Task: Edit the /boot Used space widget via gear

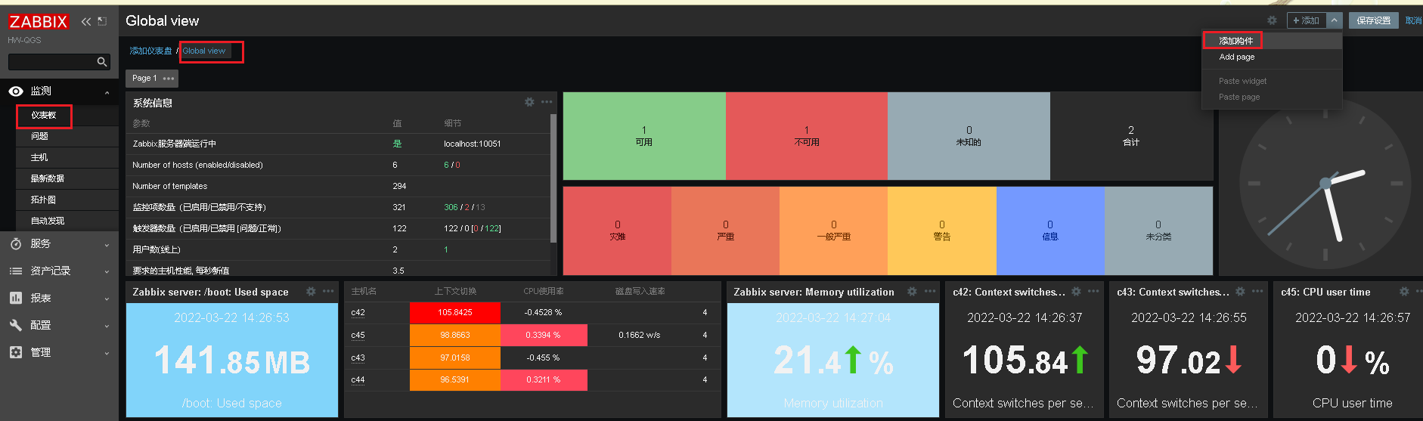Action: [x=311, y=291]
